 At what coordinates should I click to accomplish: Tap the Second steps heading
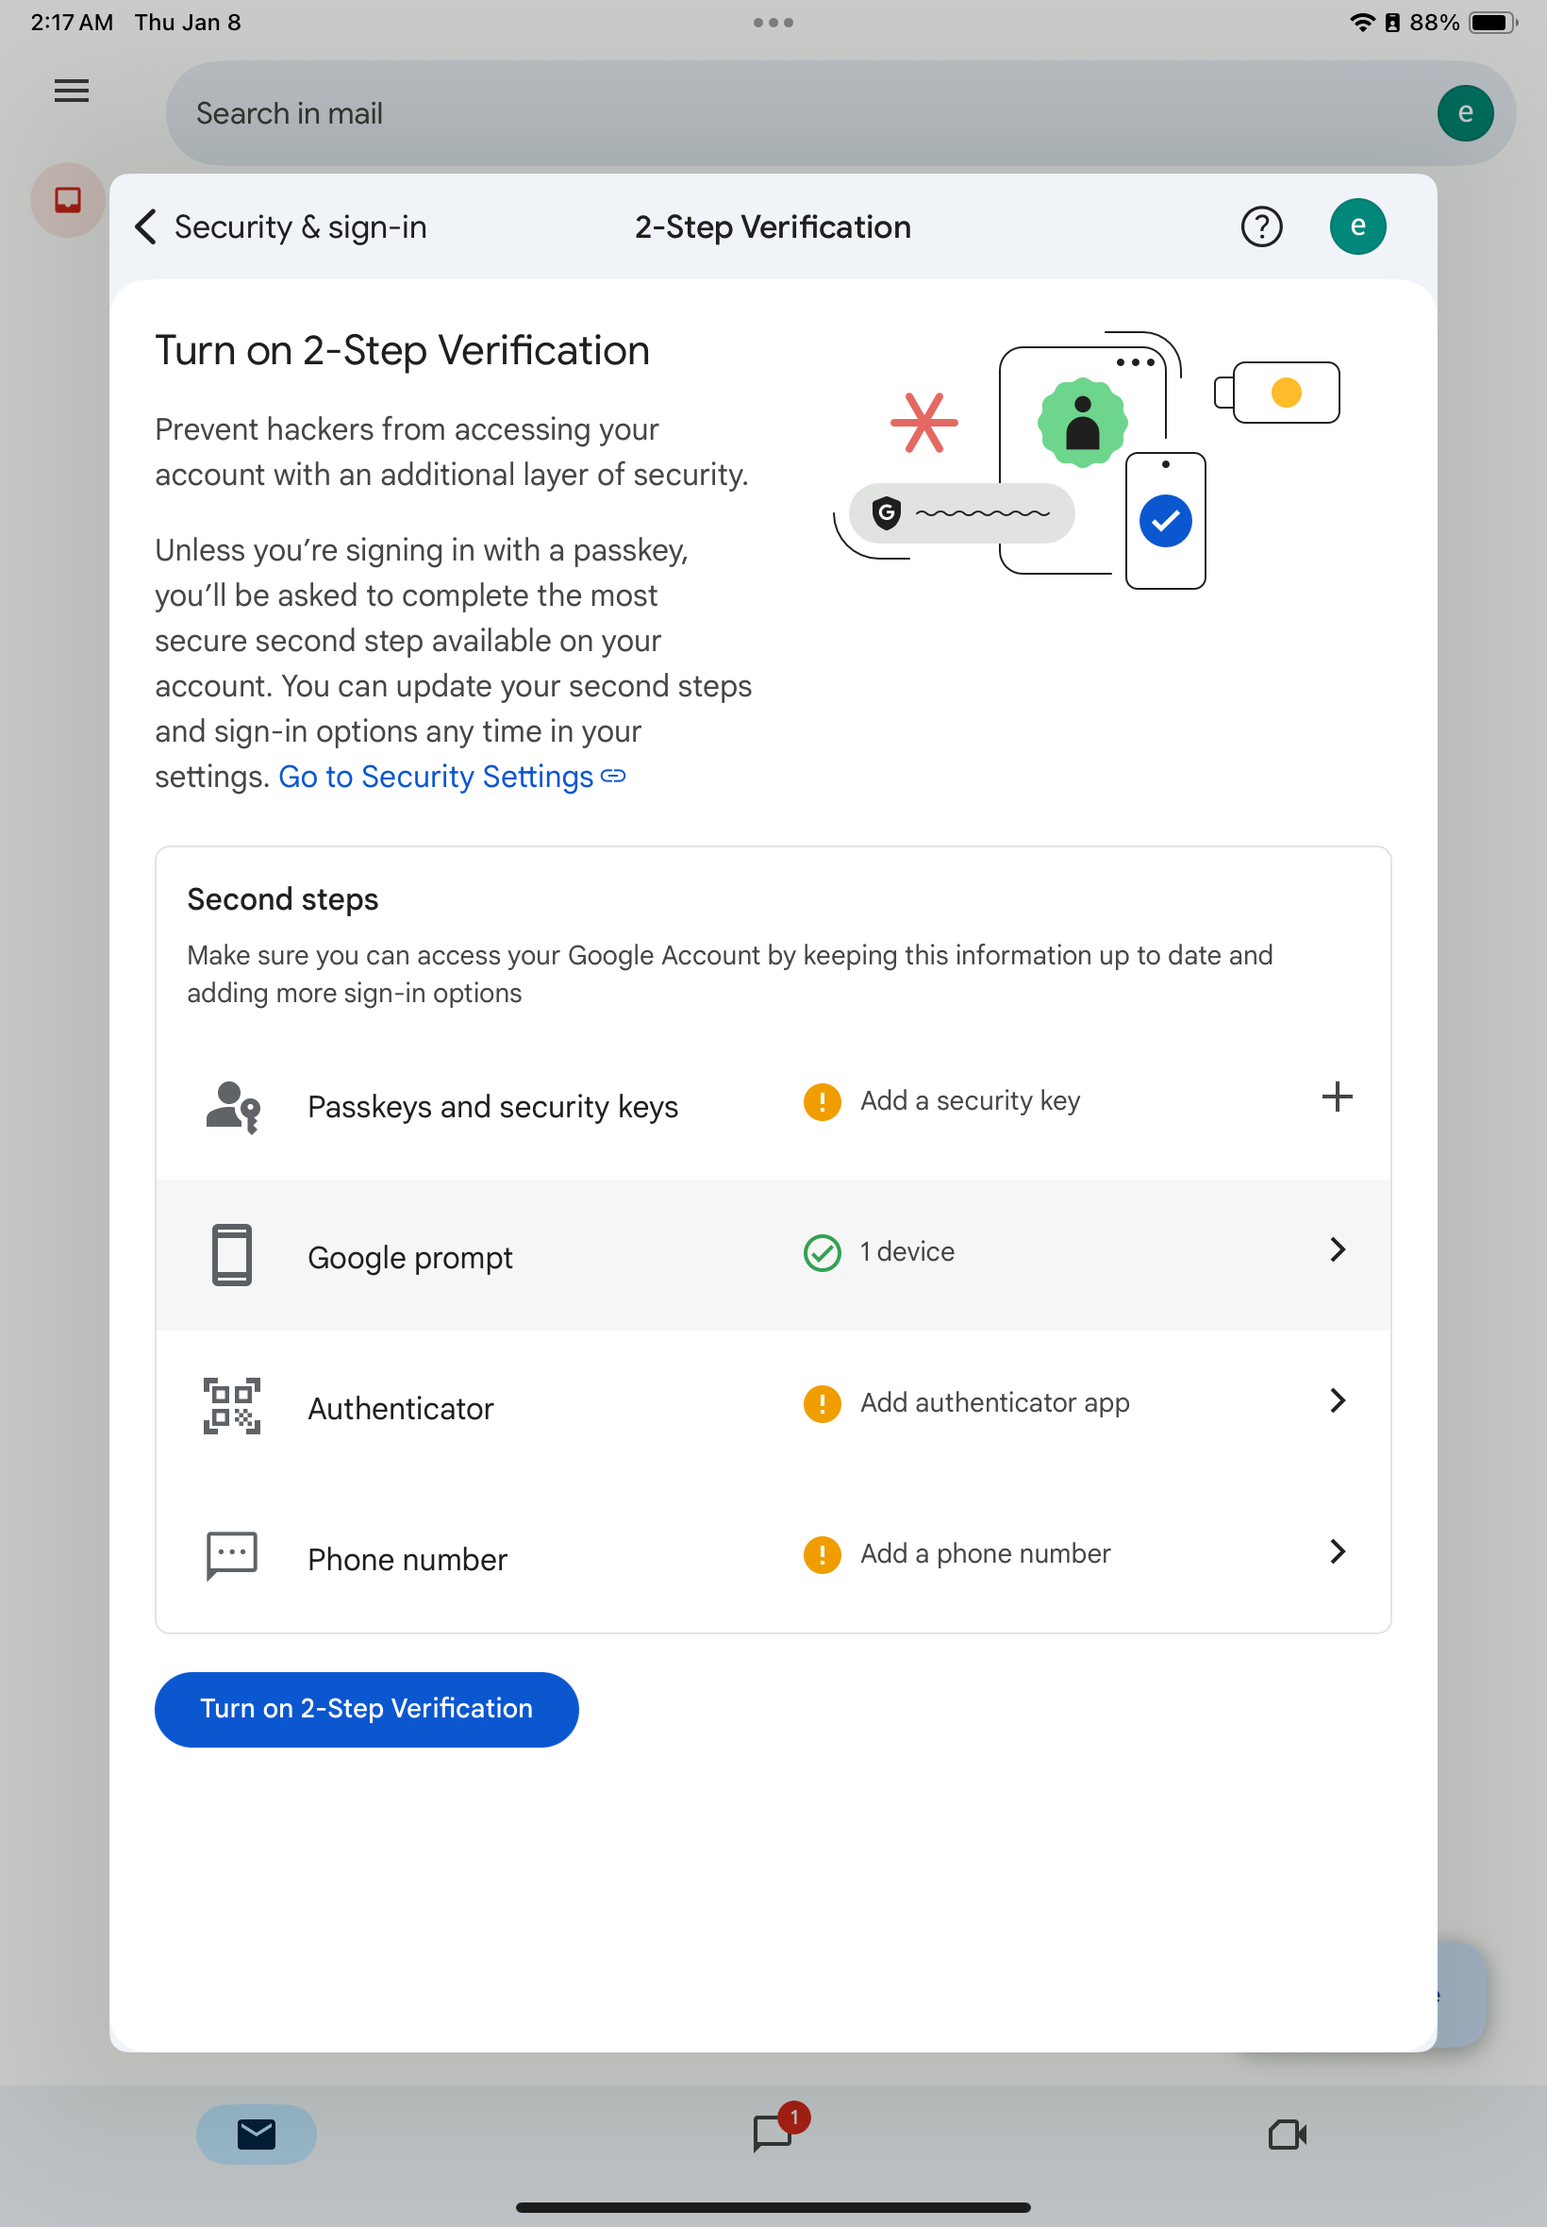(283, 899)
